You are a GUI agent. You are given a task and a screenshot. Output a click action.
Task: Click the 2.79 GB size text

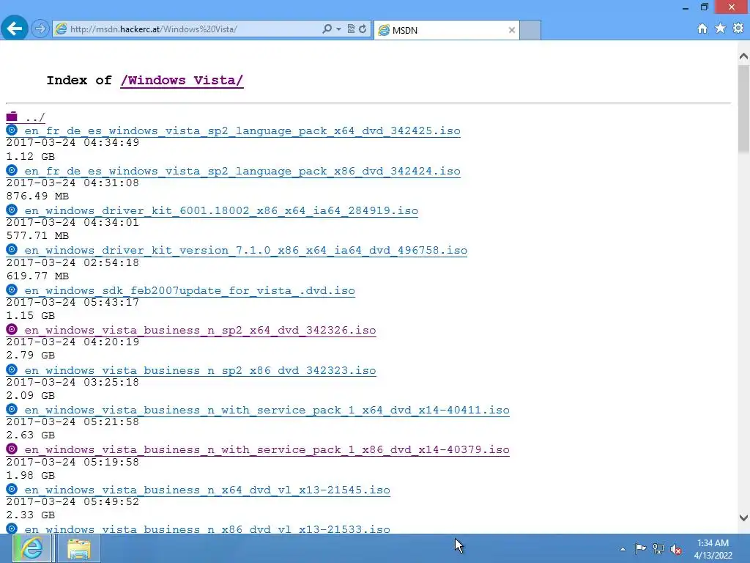[31, 356]
